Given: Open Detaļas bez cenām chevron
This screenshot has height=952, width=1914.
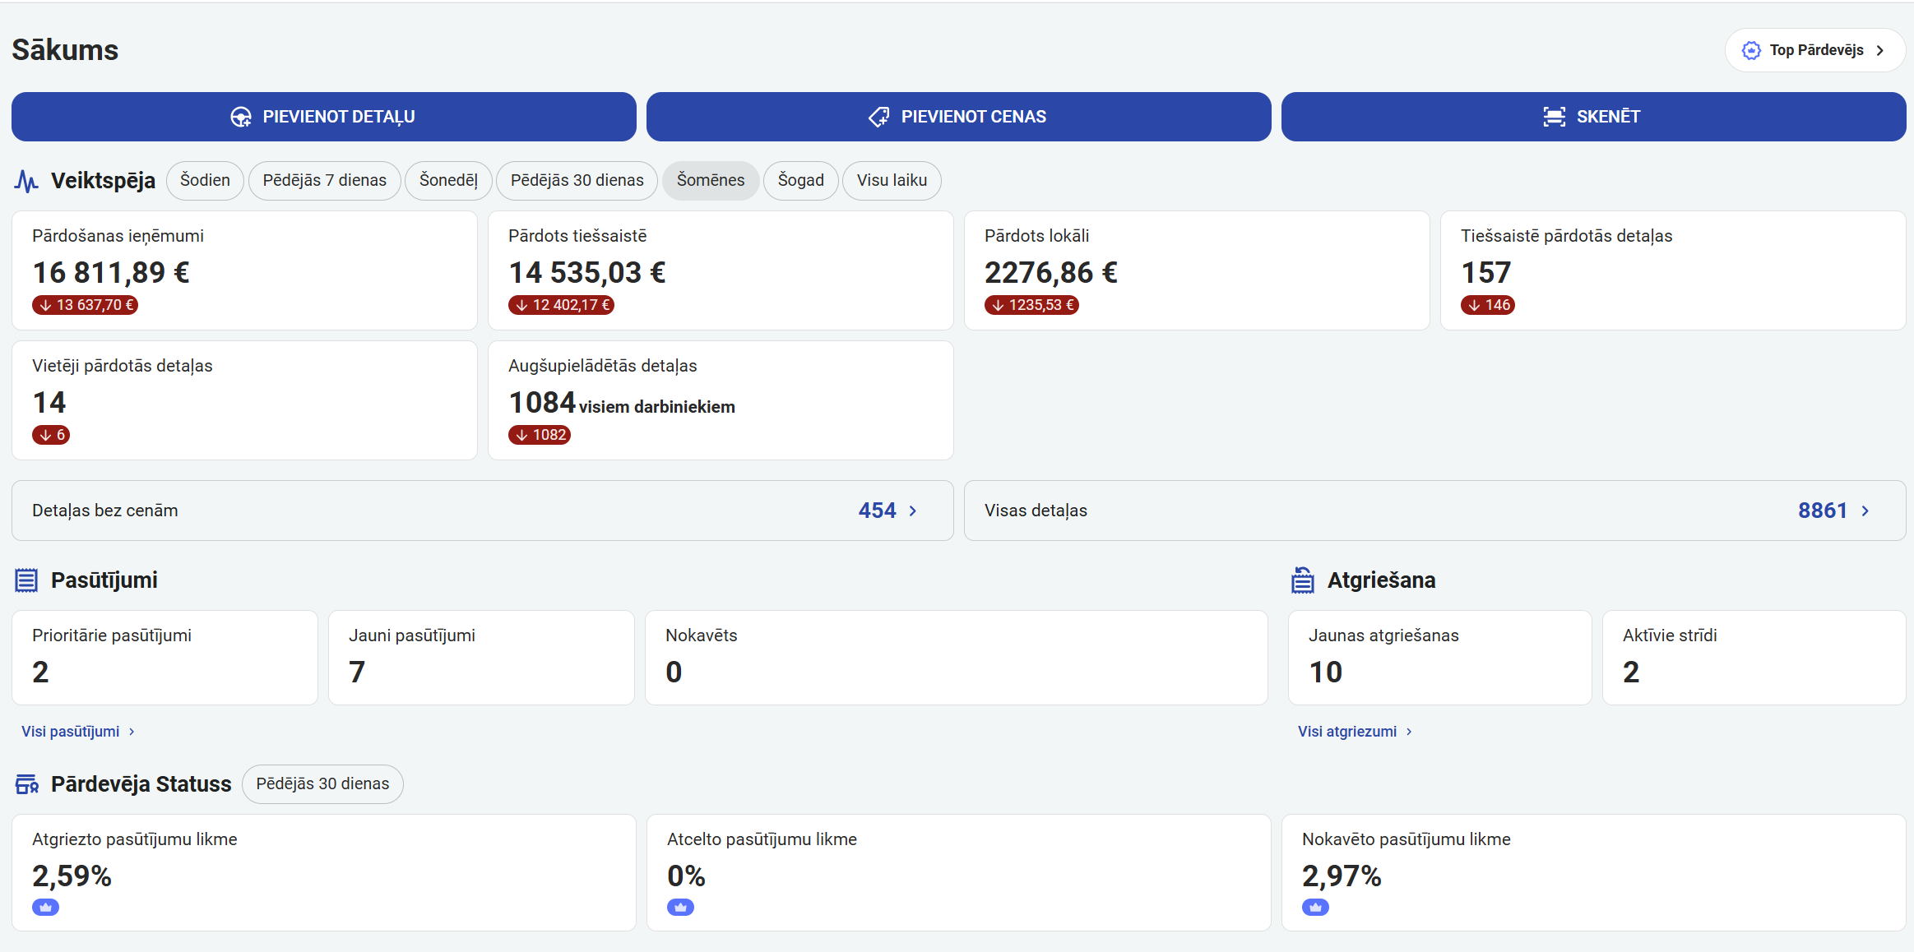Looking at the screenshot, I should coord(913,511).
